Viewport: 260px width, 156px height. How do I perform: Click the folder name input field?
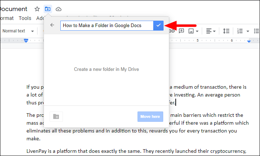[107, 26]
